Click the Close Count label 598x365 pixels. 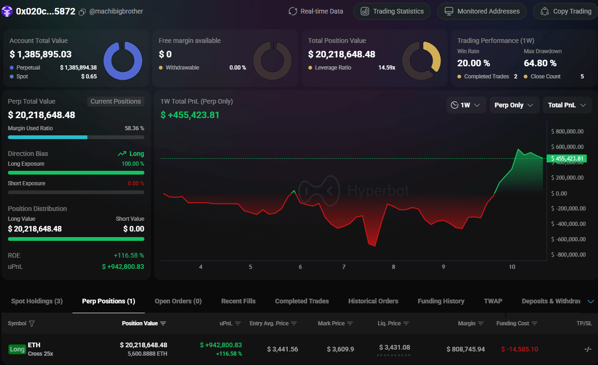546,77
